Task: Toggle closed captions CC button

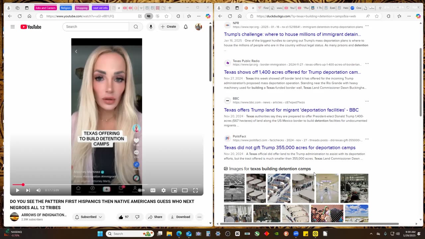Action: point(153,190)
